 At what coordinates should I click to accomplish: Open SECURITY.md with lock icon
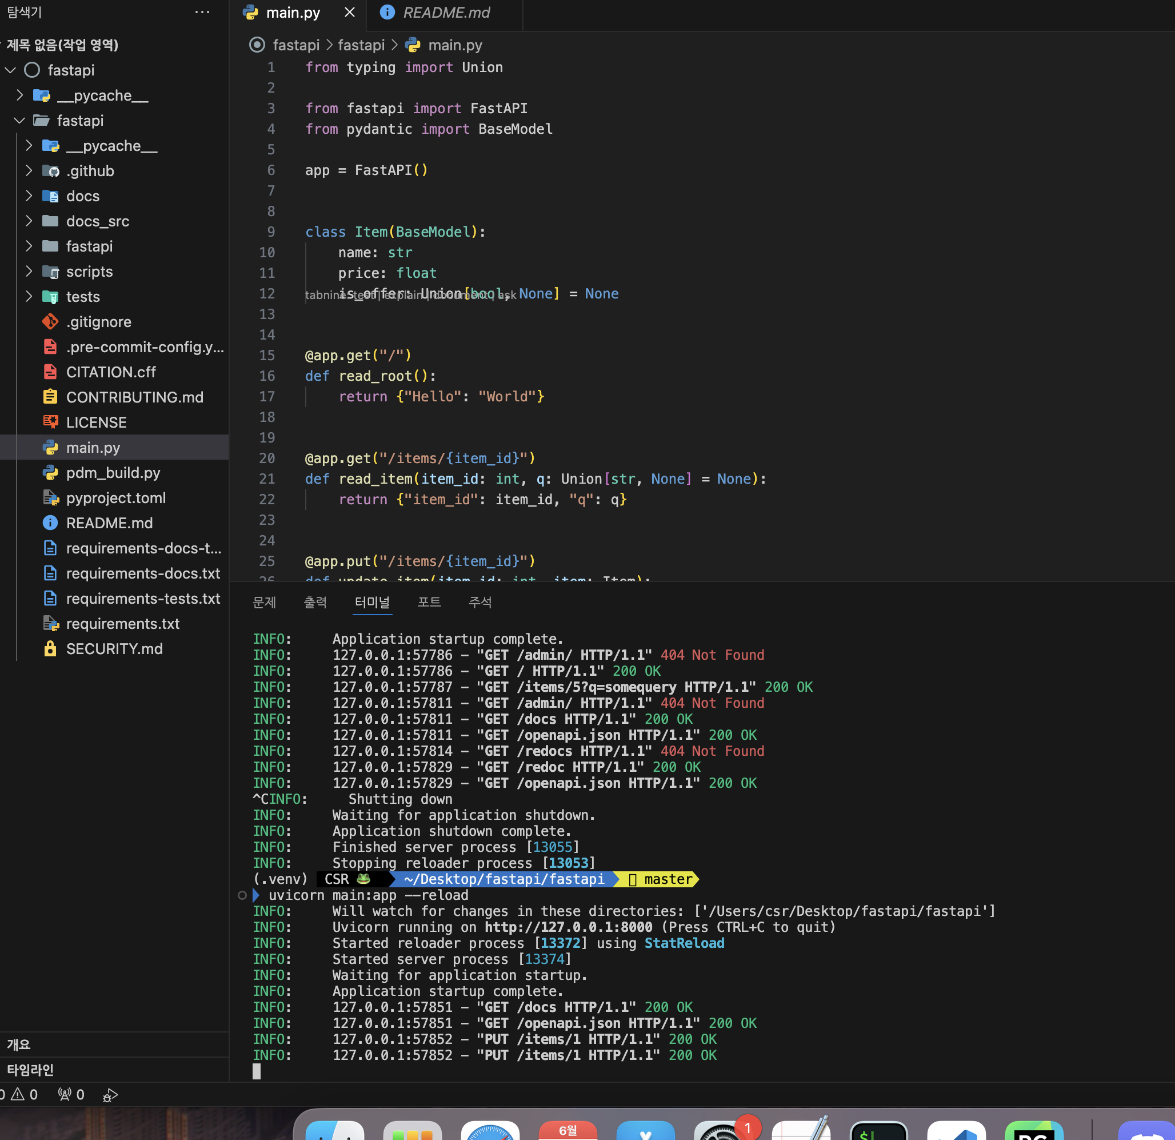(x=114, y=649)
